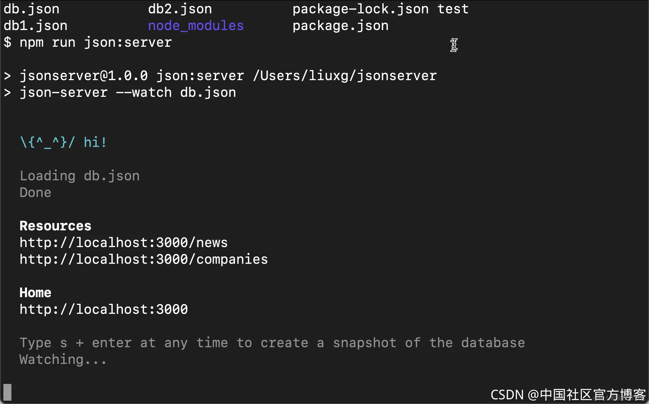Click the purple node_modules directory name
The width and height of the screenshot is (649, 404).
click(196, 26)
